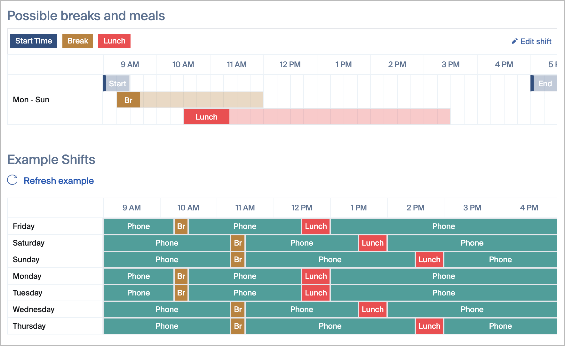
Task: Select the Br block in the possible breaks timeline
Action: coord(128,100)
